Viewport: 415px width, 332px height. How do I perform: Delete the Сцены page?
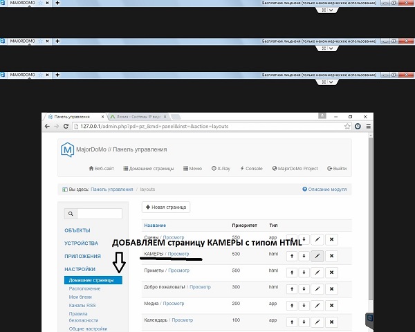coord(331,239)
